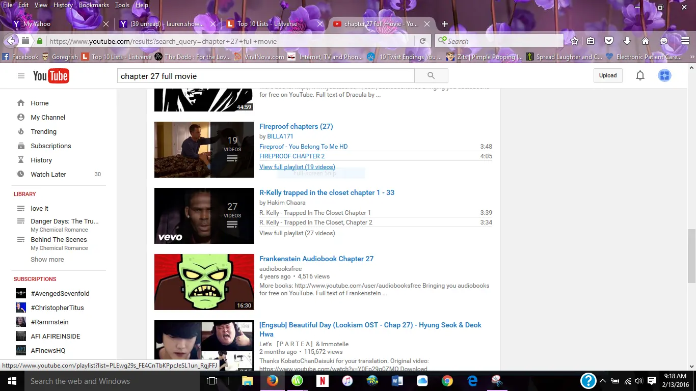The image size is (696, 391).
Task: Click the green padlock in the address bar
Action: (40, 41)
